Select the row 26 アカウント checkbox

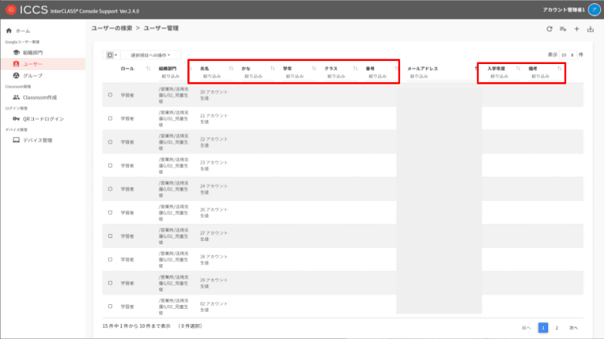coord(110,212)
